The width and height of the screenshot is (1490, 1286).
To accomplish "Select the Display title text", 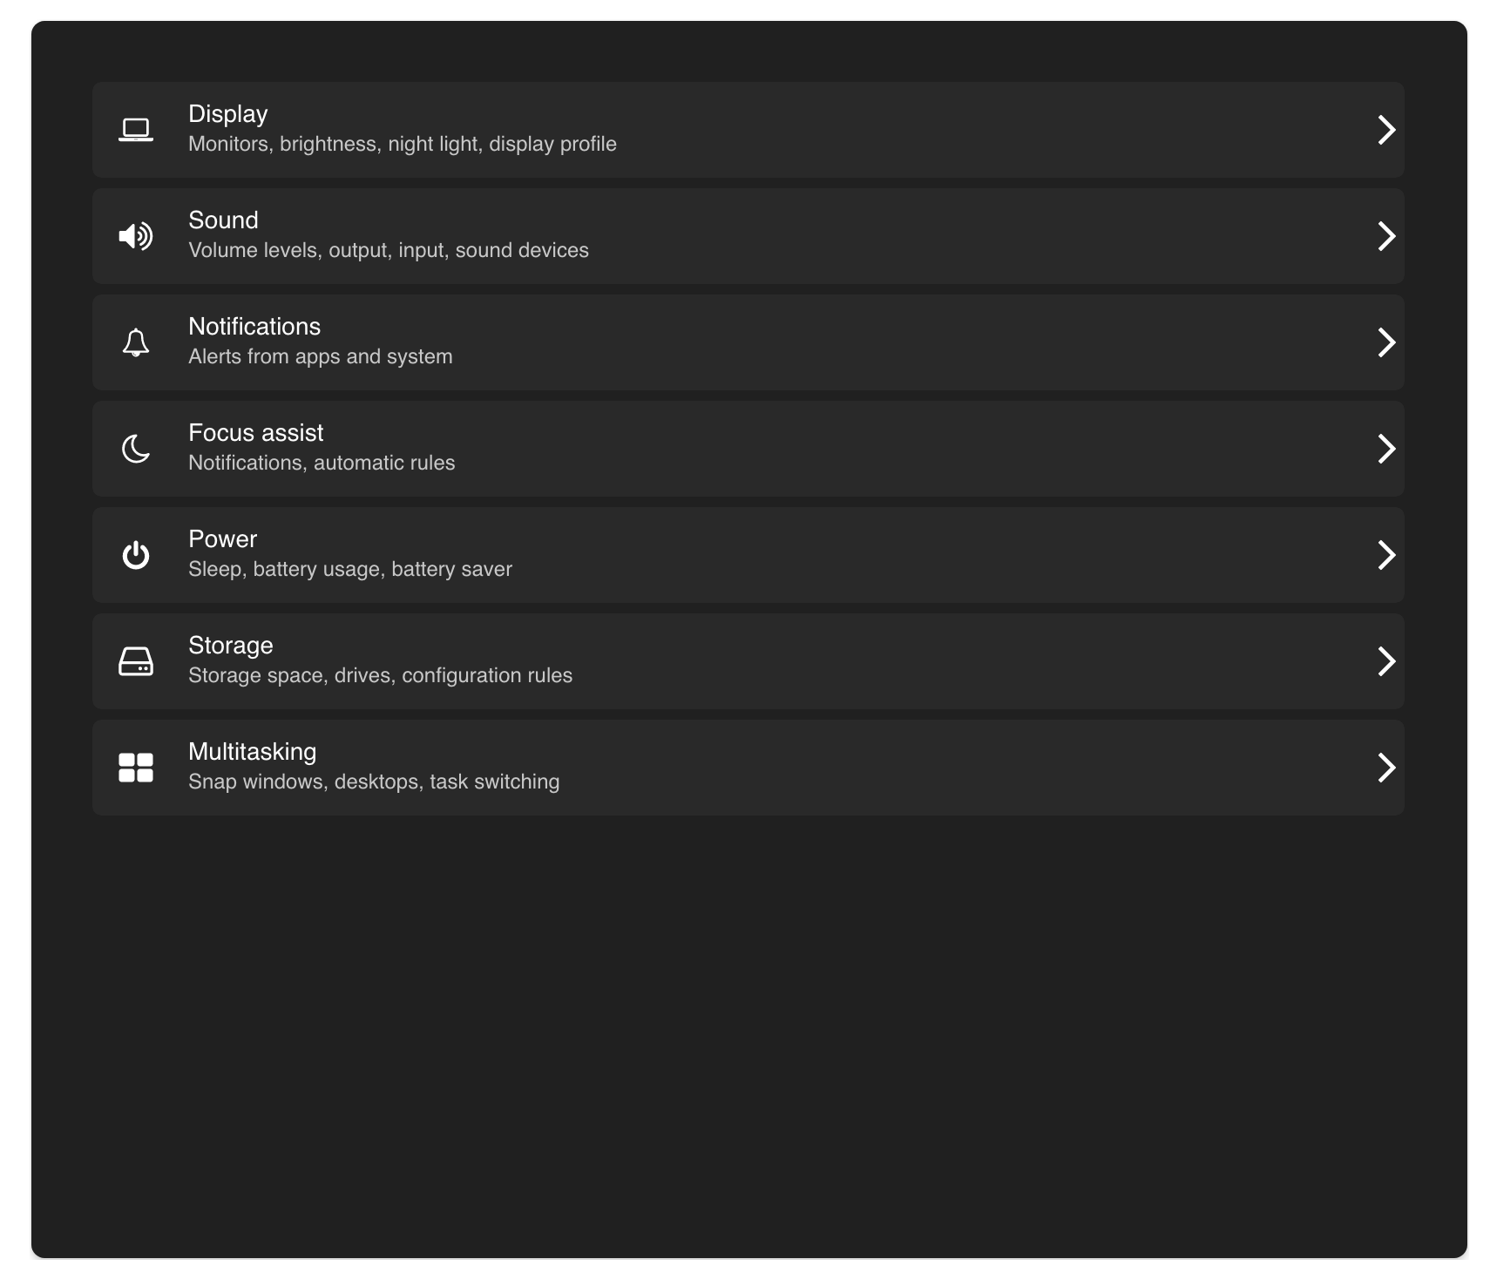I will [228, 114].
